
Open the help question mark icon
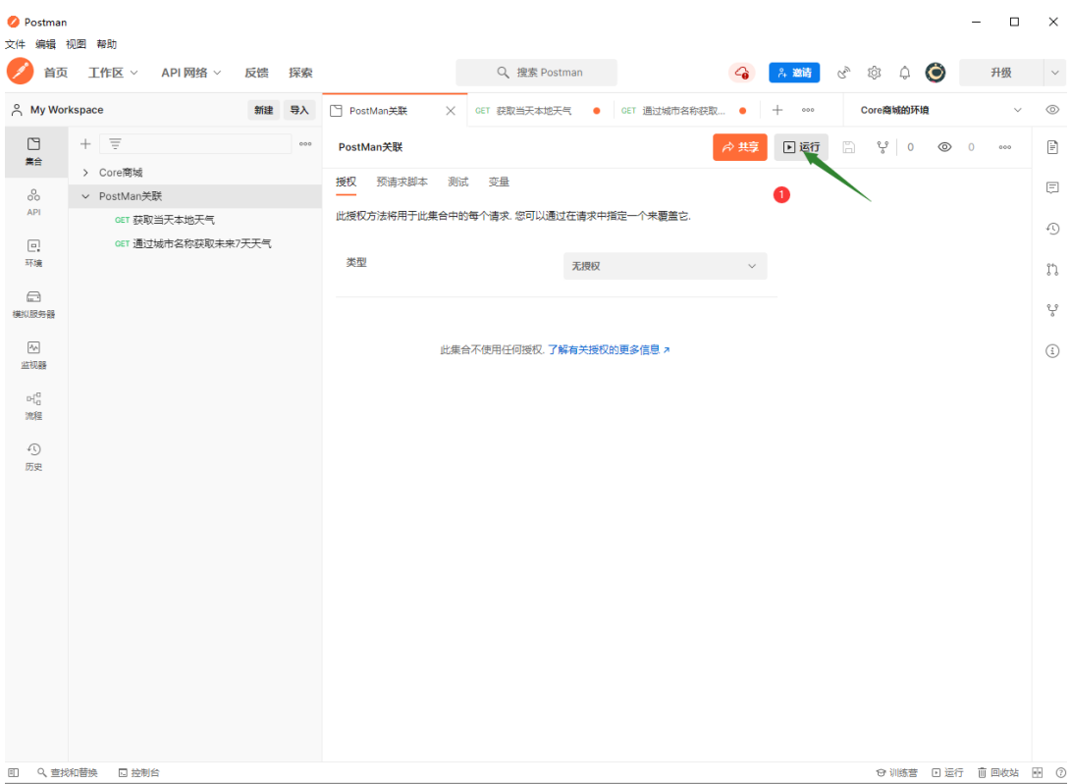point(1058,772)
